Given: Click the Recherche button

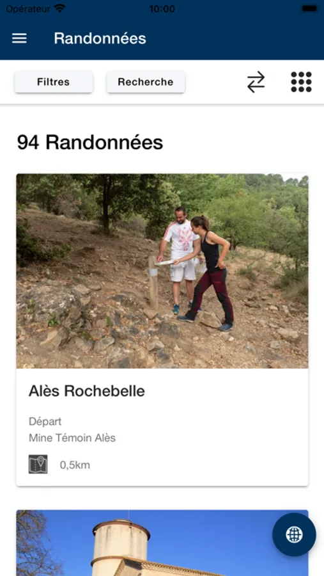Looking at the screenshot, I should (x=146, y=82).
